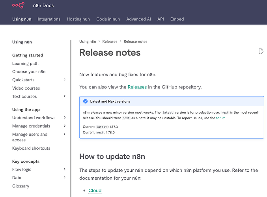Click the How to update n8n heading
Screen dimensions: 267x197
tap(112, 156)
